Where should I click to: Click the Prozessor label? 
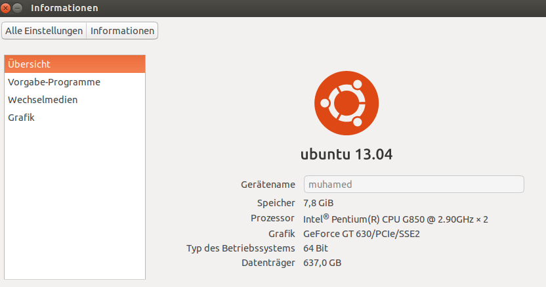[272, 218]
